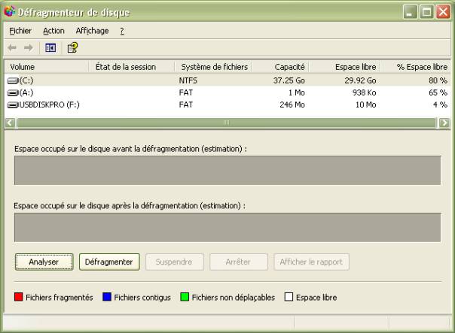The image size is (455, 333).
Task: Click the green Fichiers non déplaçables swatch
Action: point(185,297)
